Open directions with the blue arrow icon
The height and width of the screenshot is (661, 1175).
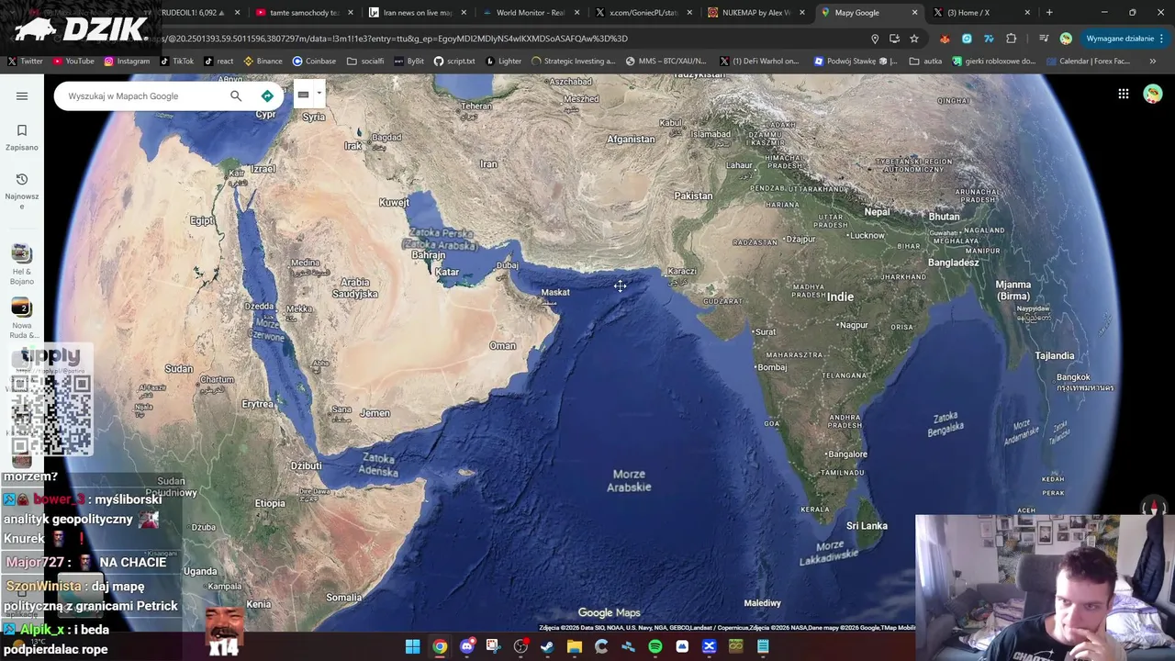[x=267, y=95]
